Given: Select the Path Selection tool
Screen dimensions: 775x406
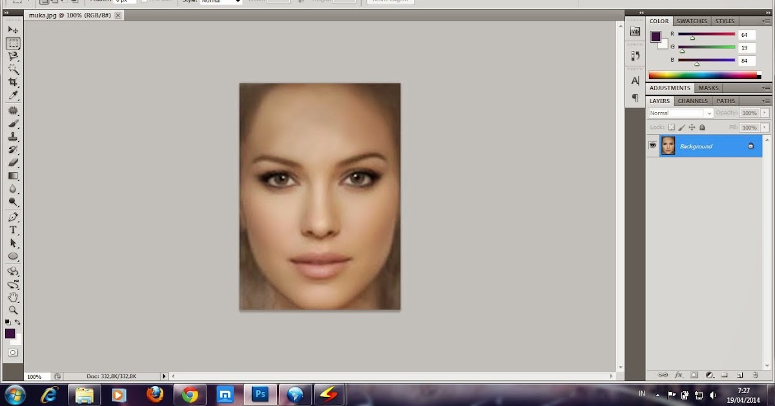Looking at the screenshot, I should (13, 244).
